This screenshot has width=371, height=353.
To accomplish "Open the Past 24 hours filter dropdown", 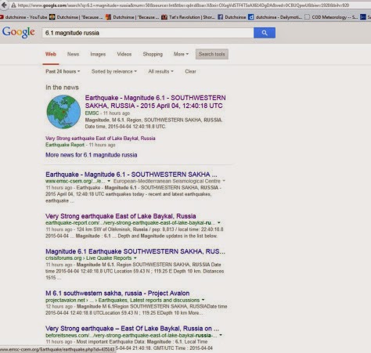I will (63, 71).
